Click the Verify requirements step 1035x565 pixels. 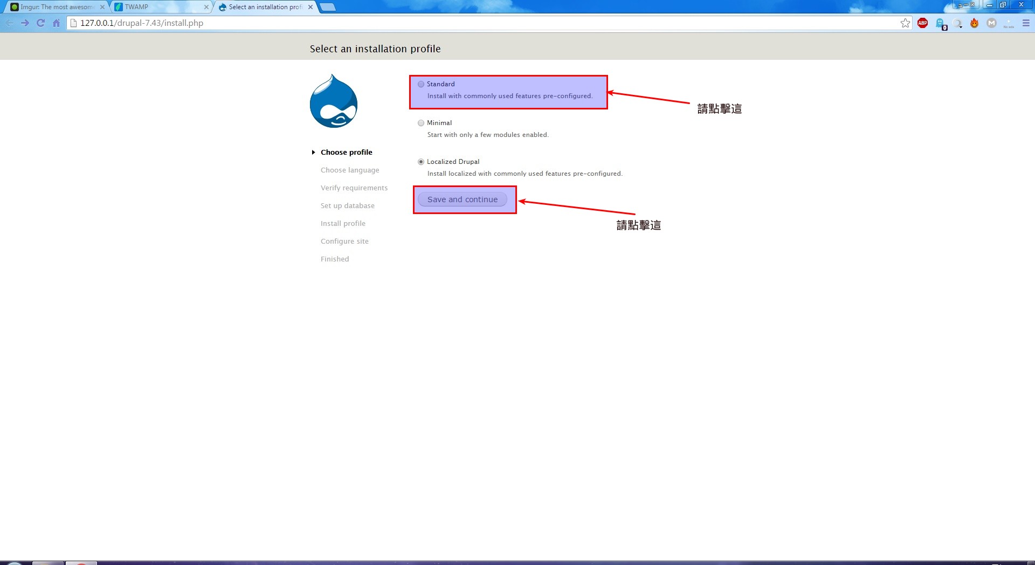354,188
